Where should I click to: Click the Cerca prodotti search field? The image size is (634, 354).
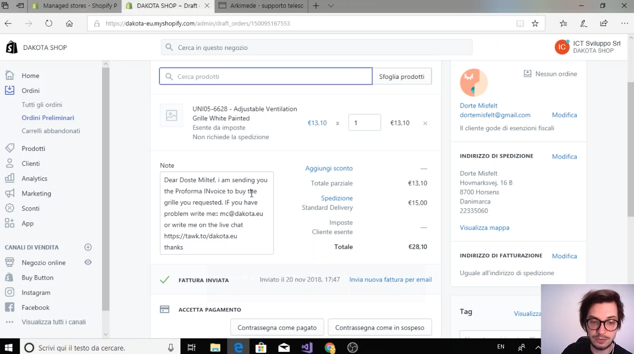point(265,76)
